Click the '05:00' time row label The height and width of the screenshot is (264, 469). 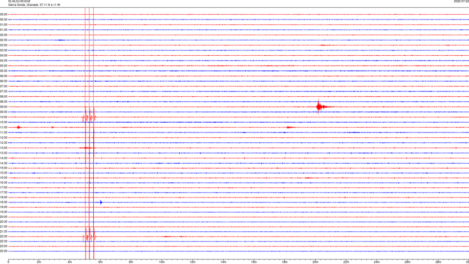point(3,66)
